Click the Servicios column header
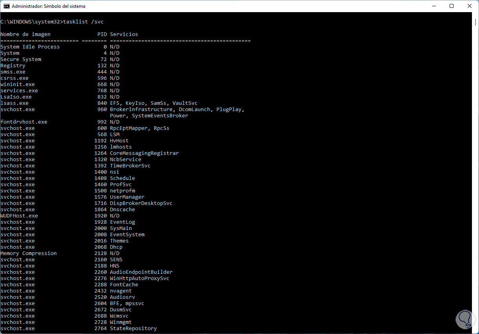 tap(124, 34)
